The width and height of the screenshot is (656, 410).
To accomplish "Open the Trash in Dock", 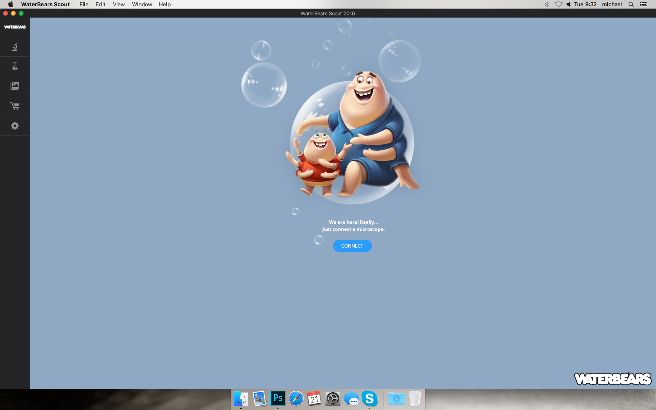I will click(415, 399).
